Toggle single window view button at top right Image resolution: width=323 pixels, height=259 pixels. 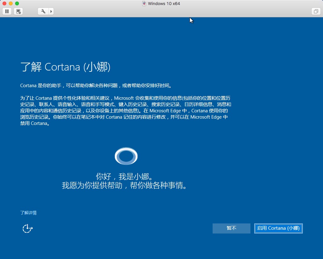coord(316,11)
